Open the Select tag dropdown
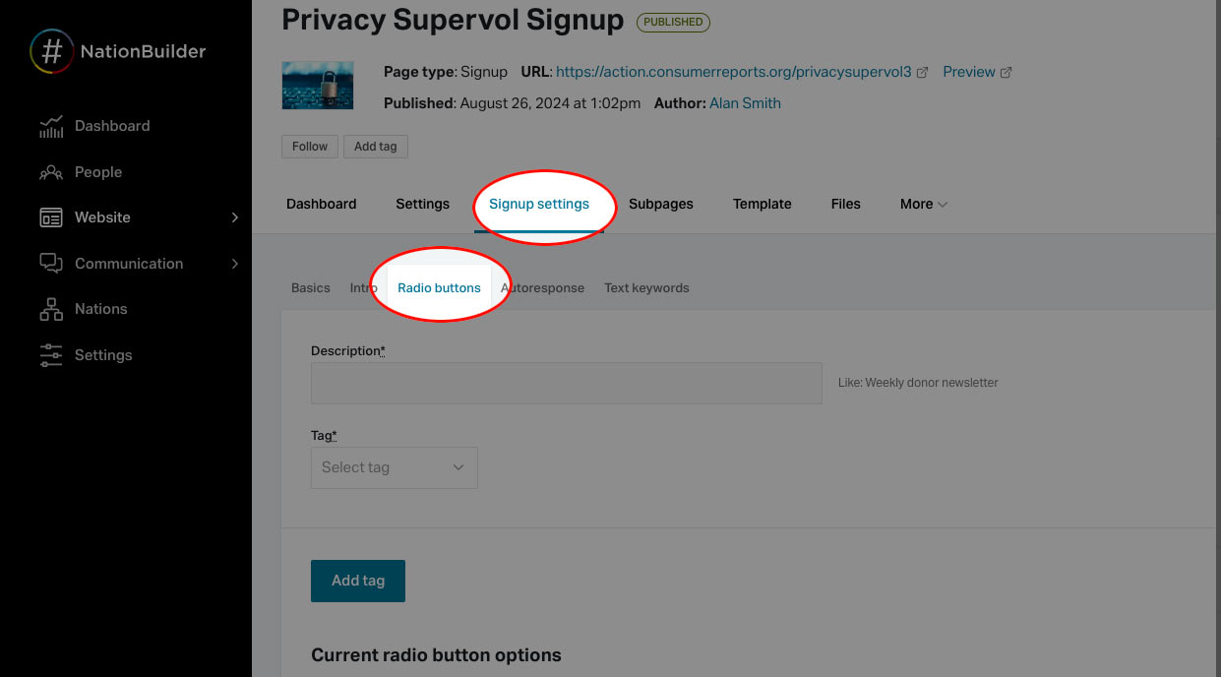Viewport: 1221px width, 677px height. [394, 467]
